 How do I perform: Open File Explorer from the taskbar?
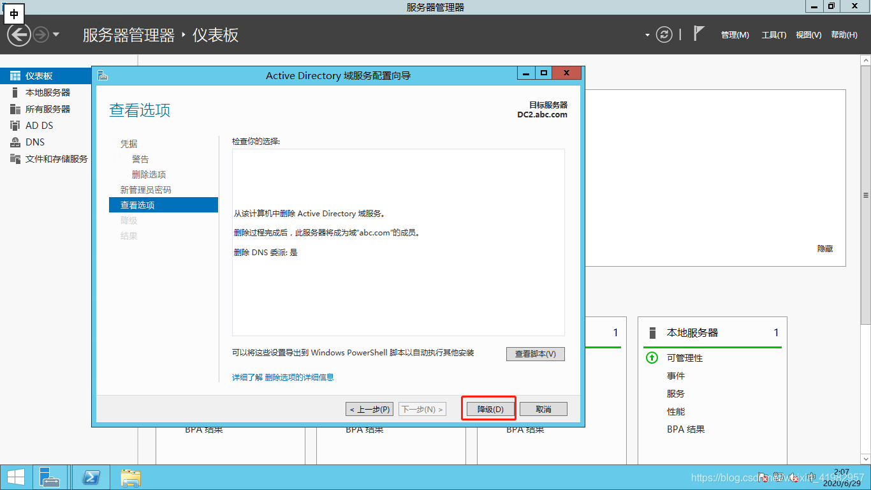pyautogui.click(x=131, y=477)
